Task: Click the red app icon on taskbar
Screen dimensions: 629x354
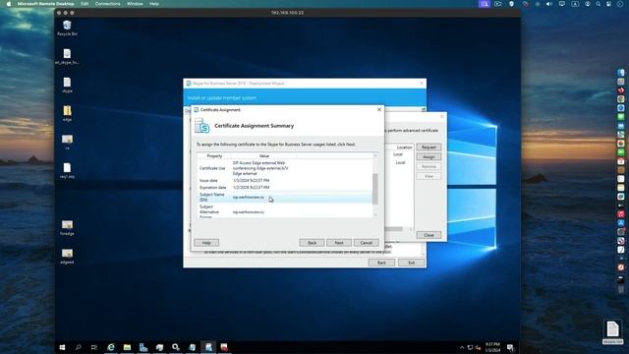Action: 224,347
